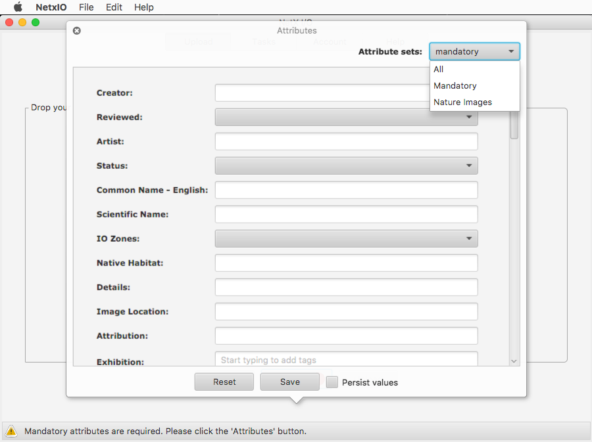Click the yellow warning icon in status bar
The image size is (592, 442).
click(x=12, y=431)
